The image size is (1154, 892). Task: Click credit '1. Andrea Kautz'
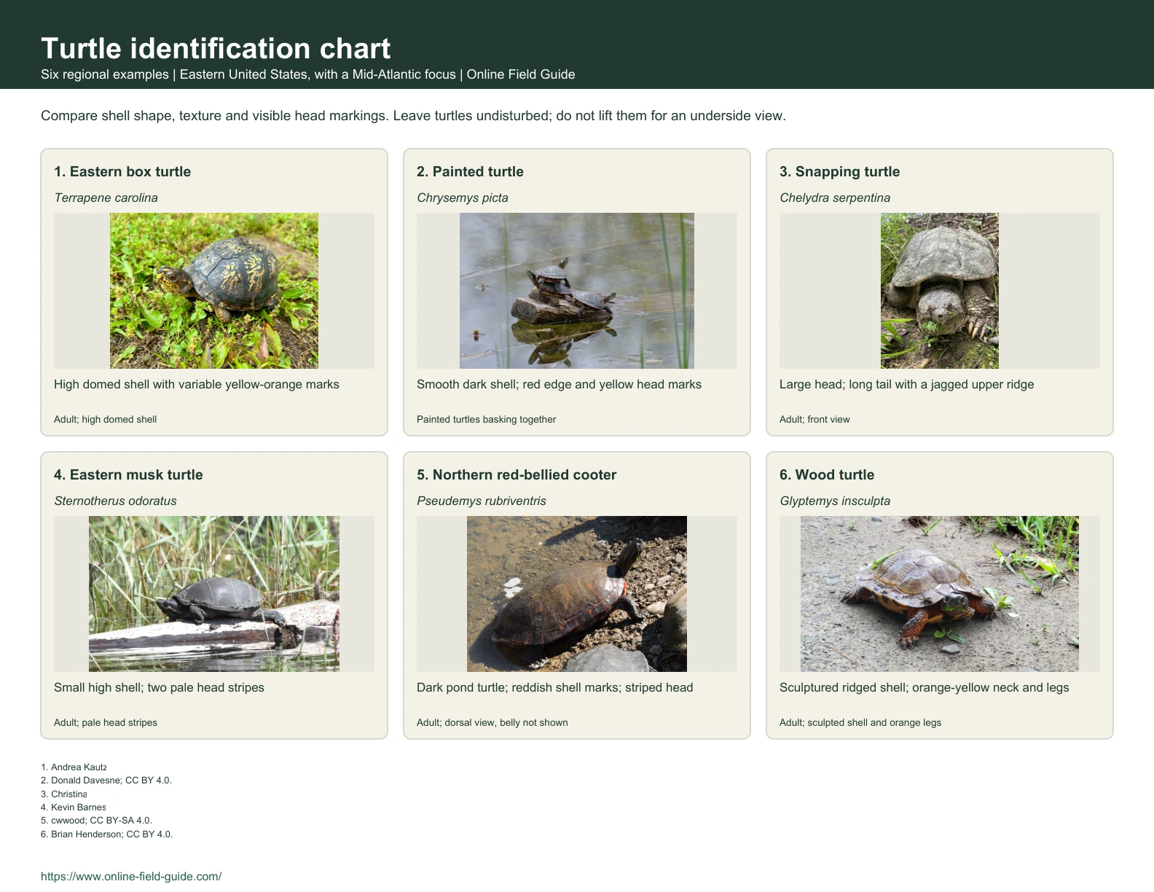pyautogui.click(x=74, y=767)
